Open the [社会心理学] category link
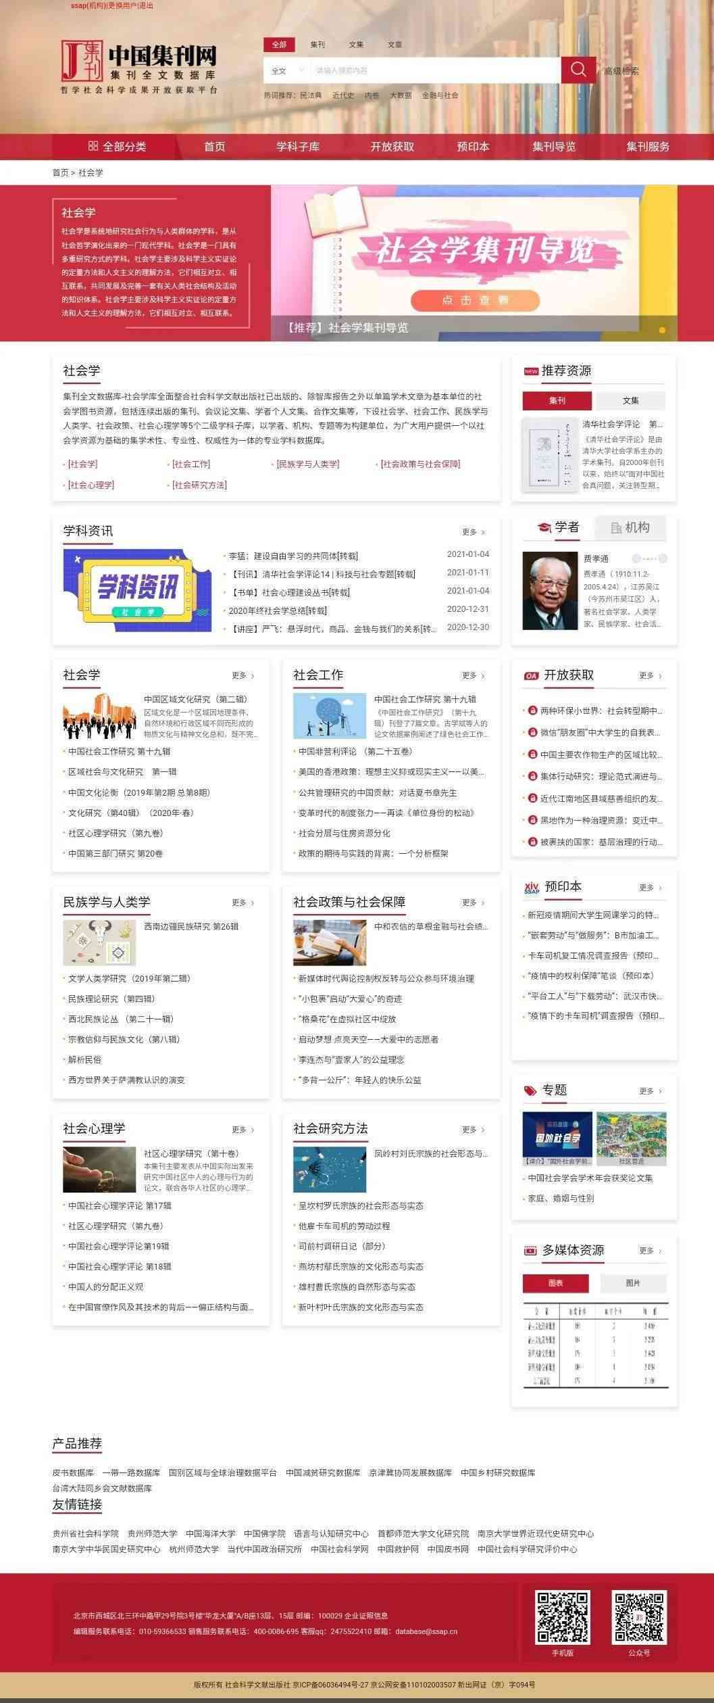 [x=91, y=485]
